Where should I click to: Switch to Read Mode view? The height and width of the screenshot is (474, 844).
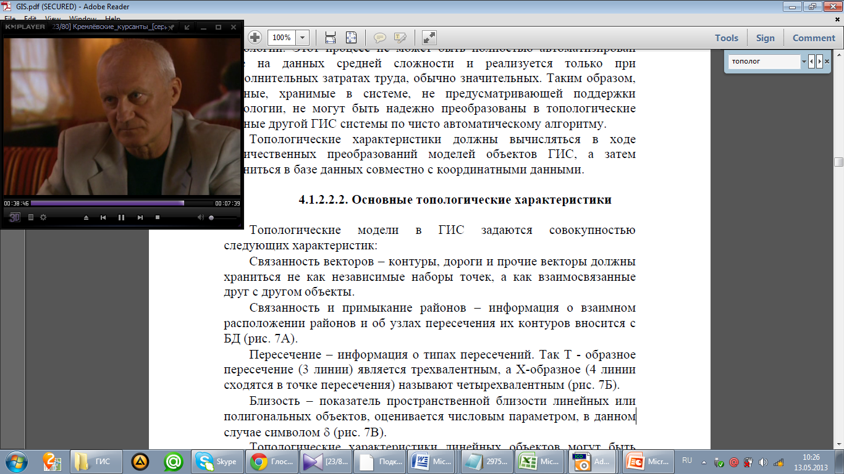430,38
